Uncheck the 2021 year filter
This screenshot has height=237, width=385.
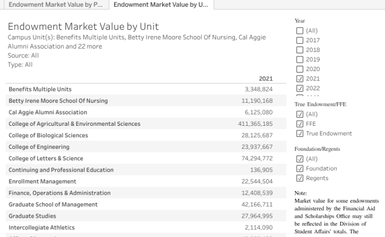299,79
